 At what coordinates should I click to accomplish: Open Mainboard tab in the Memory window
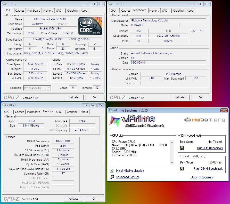[34, 112]
